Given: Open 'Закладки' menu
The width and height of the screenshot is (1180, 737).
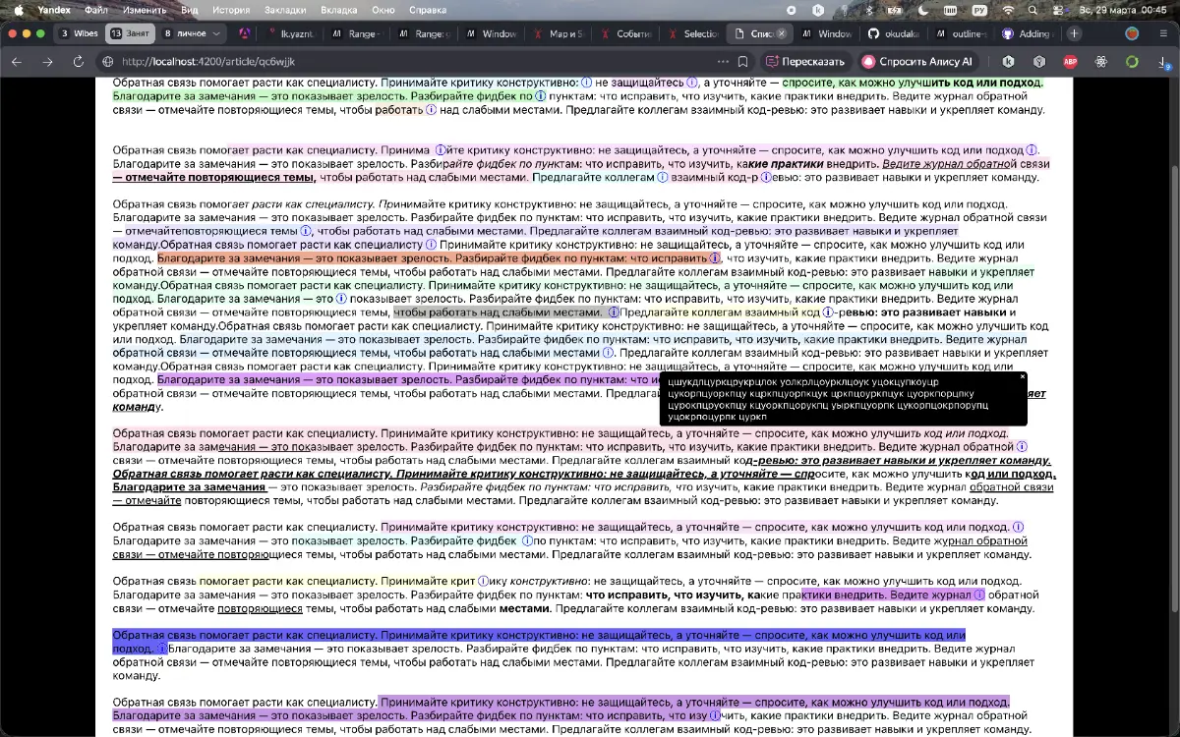Looking at the screenshot, I should (x=285, y=9).
